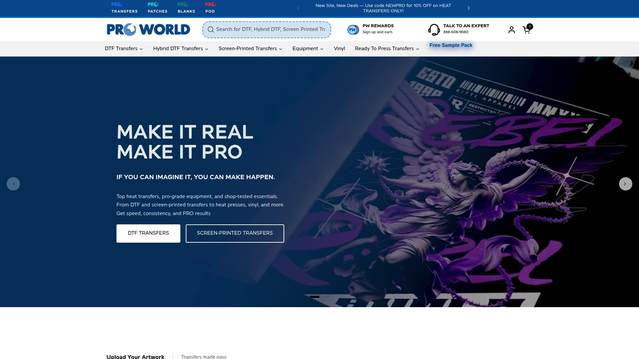Open the Pro Blanks site link

pos(186,8)
